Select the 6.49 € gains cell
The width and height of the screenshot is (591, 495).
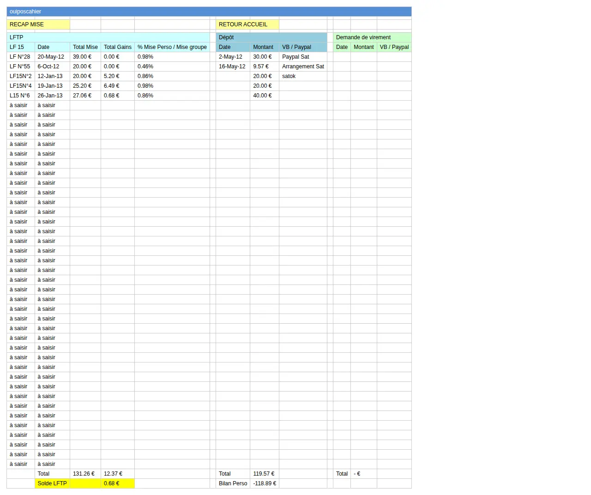pos(118,86)
